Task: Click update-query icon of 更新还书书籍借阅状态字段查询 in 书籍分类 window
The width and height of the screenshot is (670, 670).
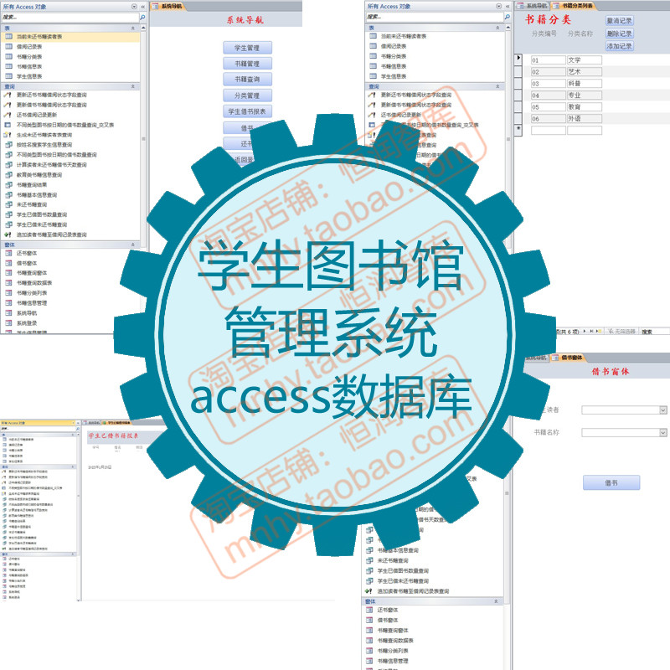Action: (372, 95)
